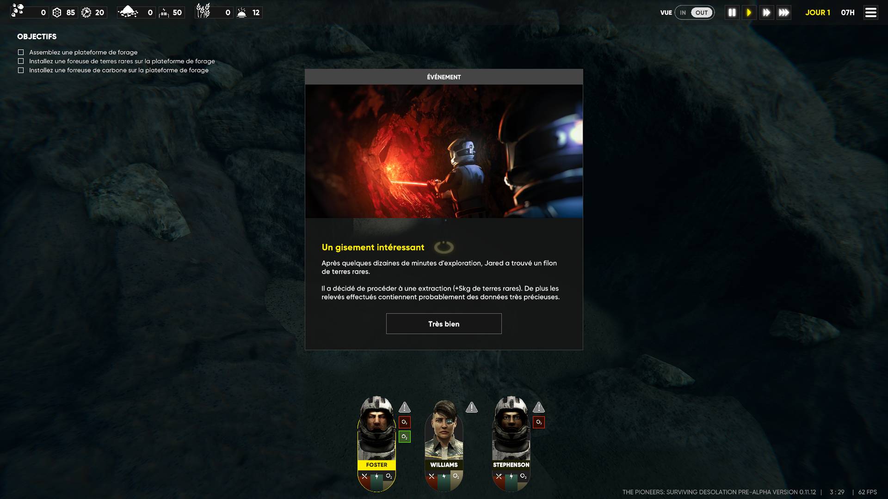
Task: Set the game to normal play speed
Action: (x=749, y=12)
